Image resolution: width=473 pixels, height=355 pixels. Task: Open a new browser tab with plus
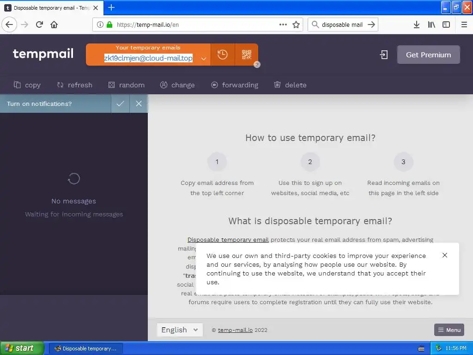click(111, 7)
